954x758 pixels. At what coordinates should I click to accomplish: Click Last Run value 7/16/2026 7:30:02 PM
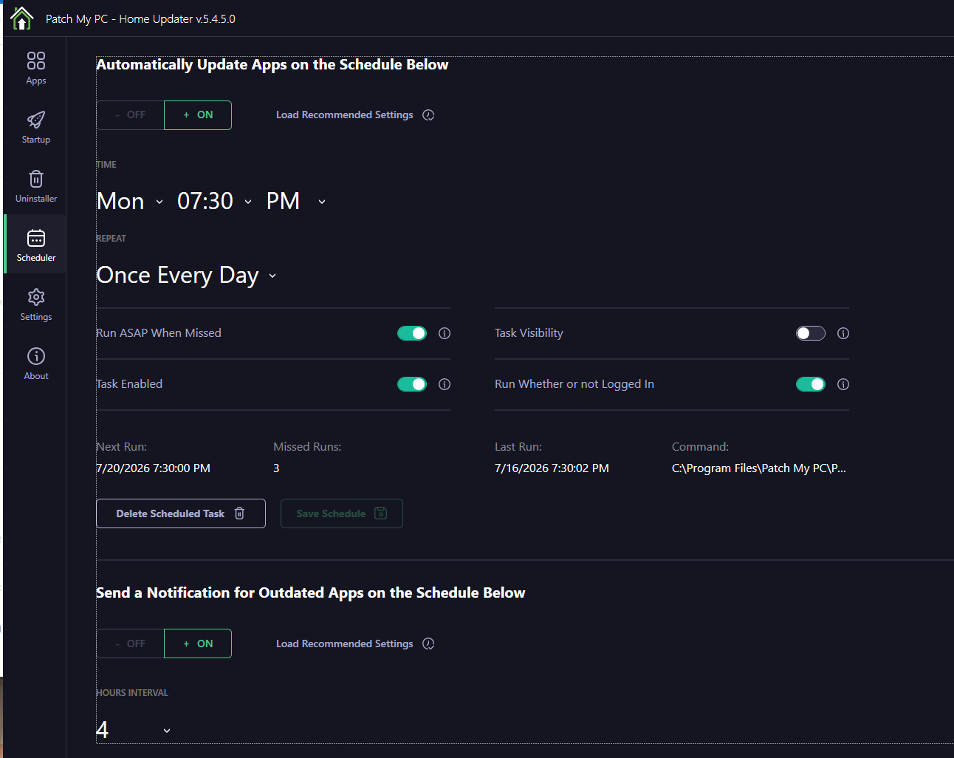click(x=552, y=468)
